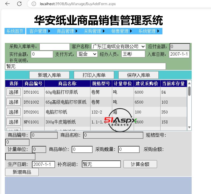211x194 pixels.
Task: Select product row DY01001
Action: 13,92
